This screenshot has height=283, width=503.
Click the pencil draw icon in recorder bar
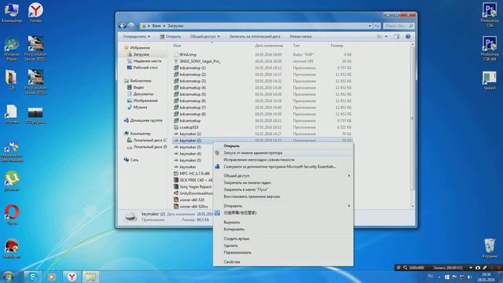pyautogui.click(x=484, y=267)
